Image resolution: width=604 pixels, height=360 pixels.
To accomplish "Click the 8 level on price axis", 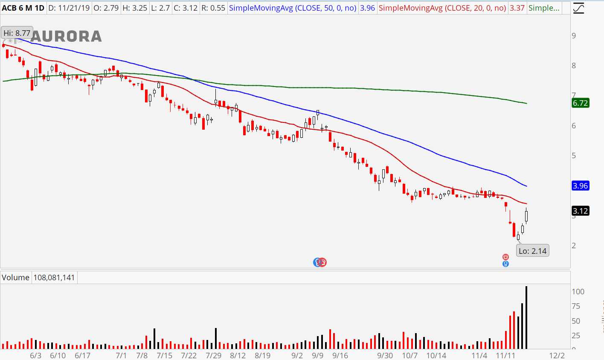I will pos(574,66).
